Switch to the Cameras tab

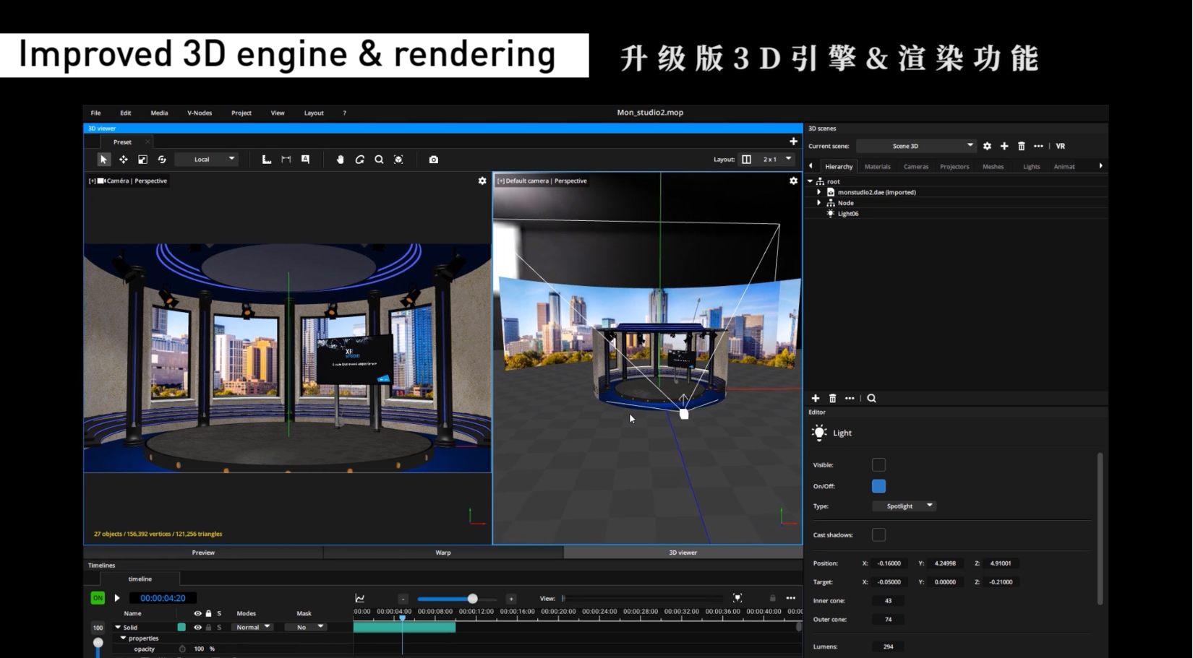click(x=916, y=167)
